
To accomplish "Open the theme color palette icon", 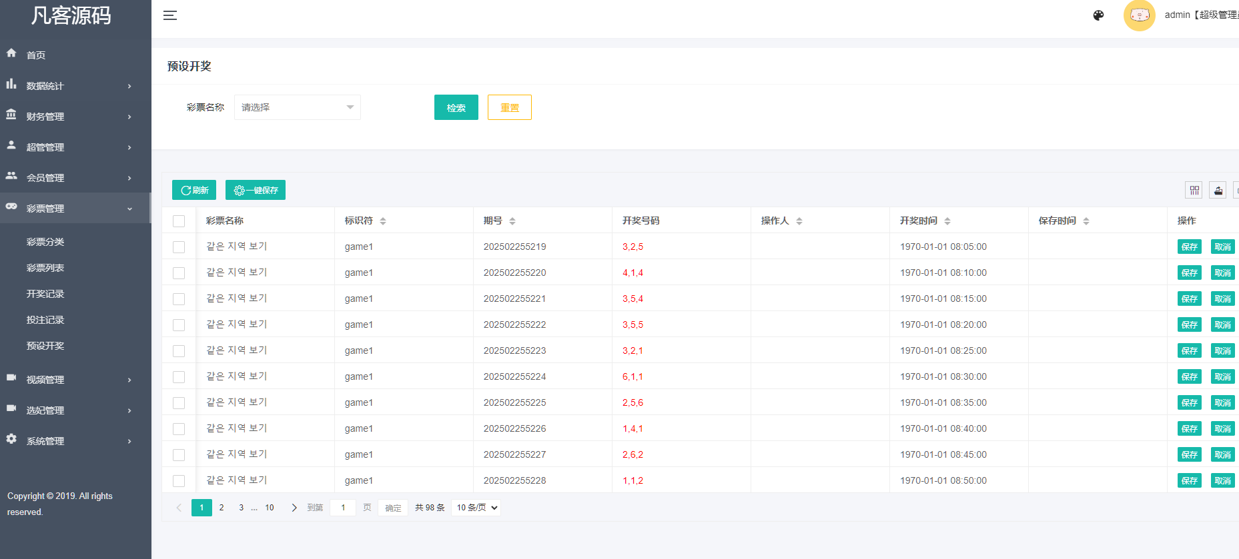I will tap(1098, 15).
